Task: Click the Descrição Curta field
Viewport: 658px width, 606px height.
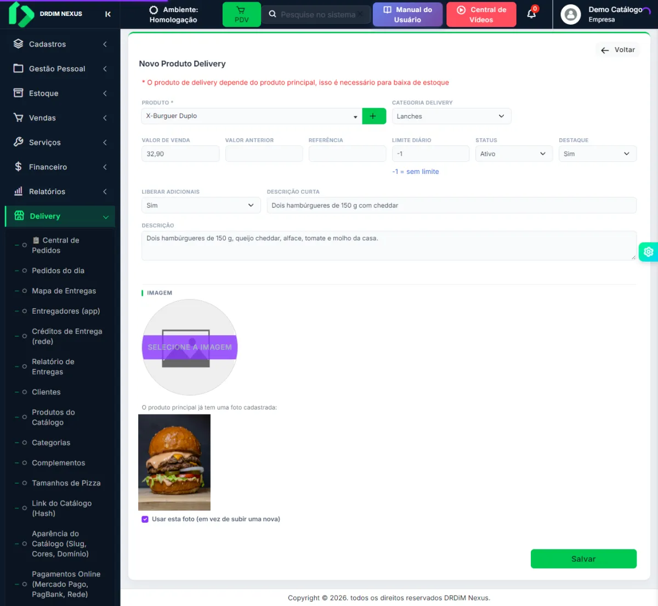Action: coord(451,205)
